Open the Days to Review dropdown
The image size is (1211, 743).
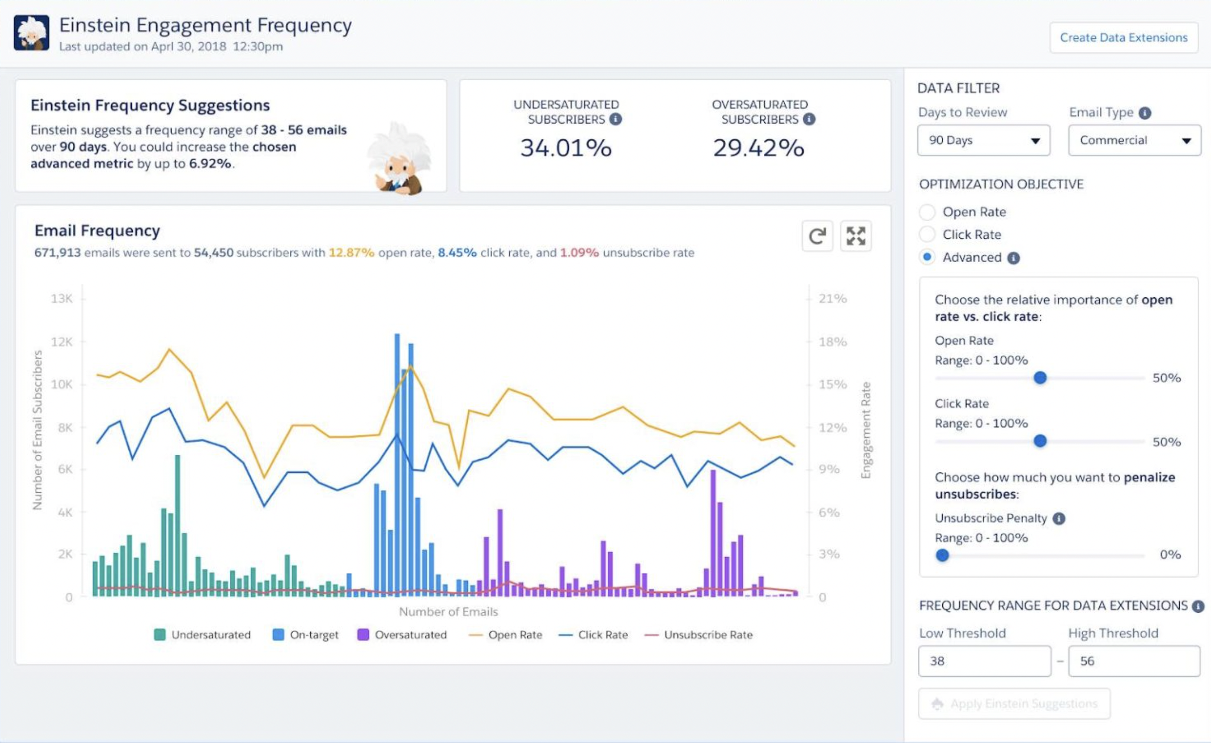[x=984, y=140]
